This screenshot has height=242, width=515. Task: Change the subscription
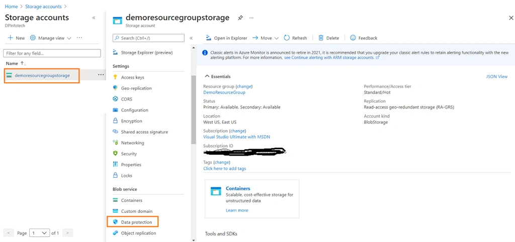[237, 131]
